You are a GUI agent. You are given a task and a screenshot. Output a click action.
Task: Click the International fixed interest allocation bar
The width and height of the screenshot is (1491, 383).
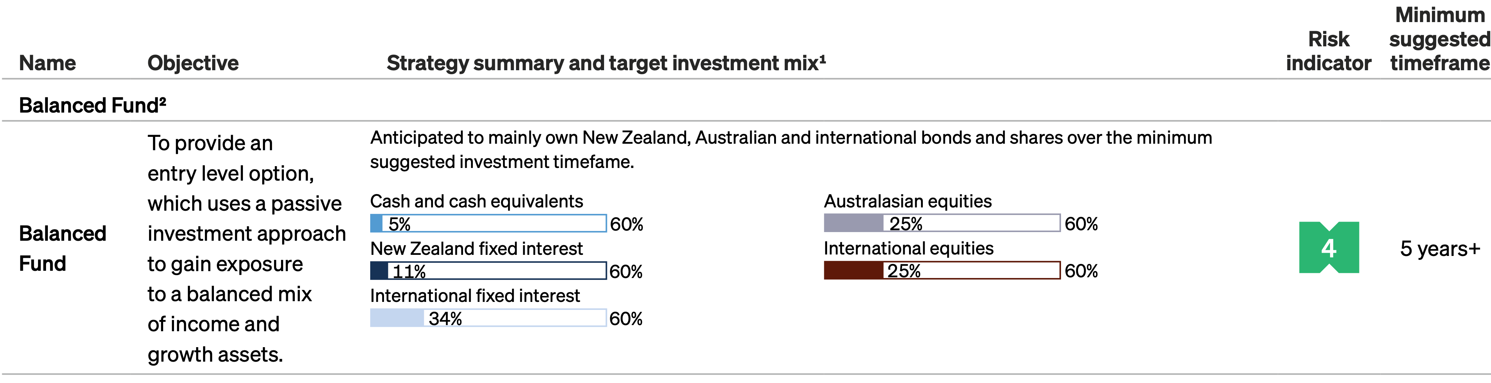(x=488, y=318)
